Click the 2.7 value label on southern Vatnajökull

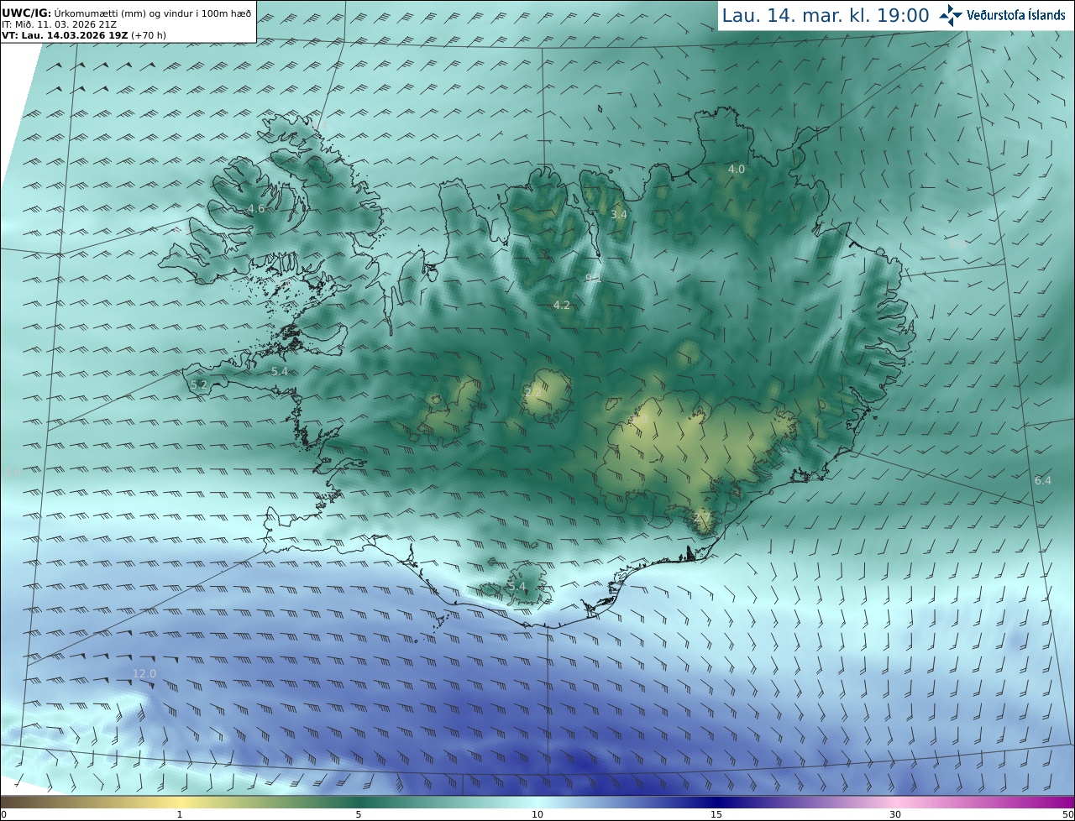(x=703, y=516)
